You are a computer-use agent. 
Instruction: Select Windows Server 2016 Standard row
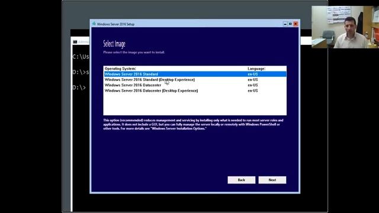(195, 74)
